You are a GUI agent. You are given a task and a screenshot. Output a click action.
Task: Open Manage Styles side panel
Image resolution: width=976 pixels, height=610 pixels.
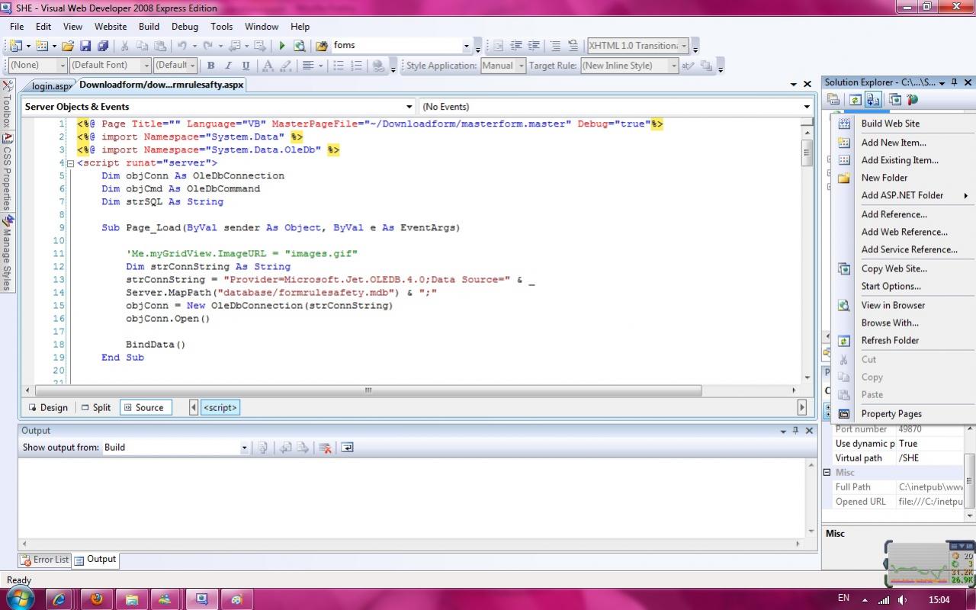tap(7, 253)
